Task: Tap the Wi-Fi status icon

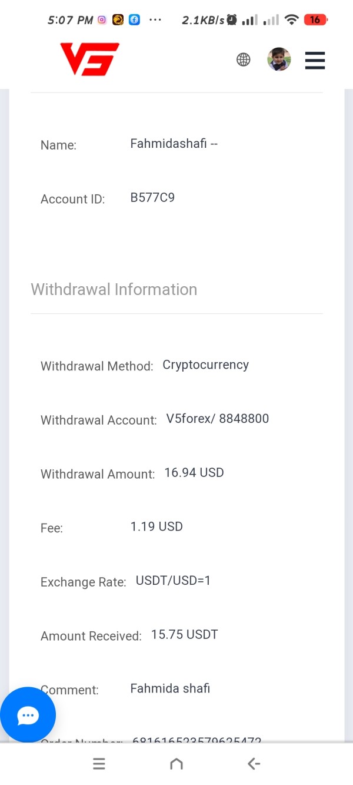Action: click(x=291, y=20)
